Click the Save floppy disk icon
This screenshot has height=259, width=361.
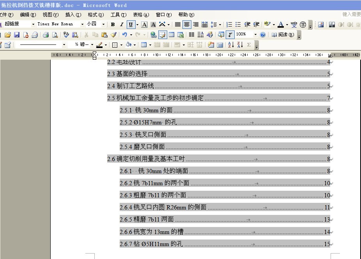click(x=17, y=35)
